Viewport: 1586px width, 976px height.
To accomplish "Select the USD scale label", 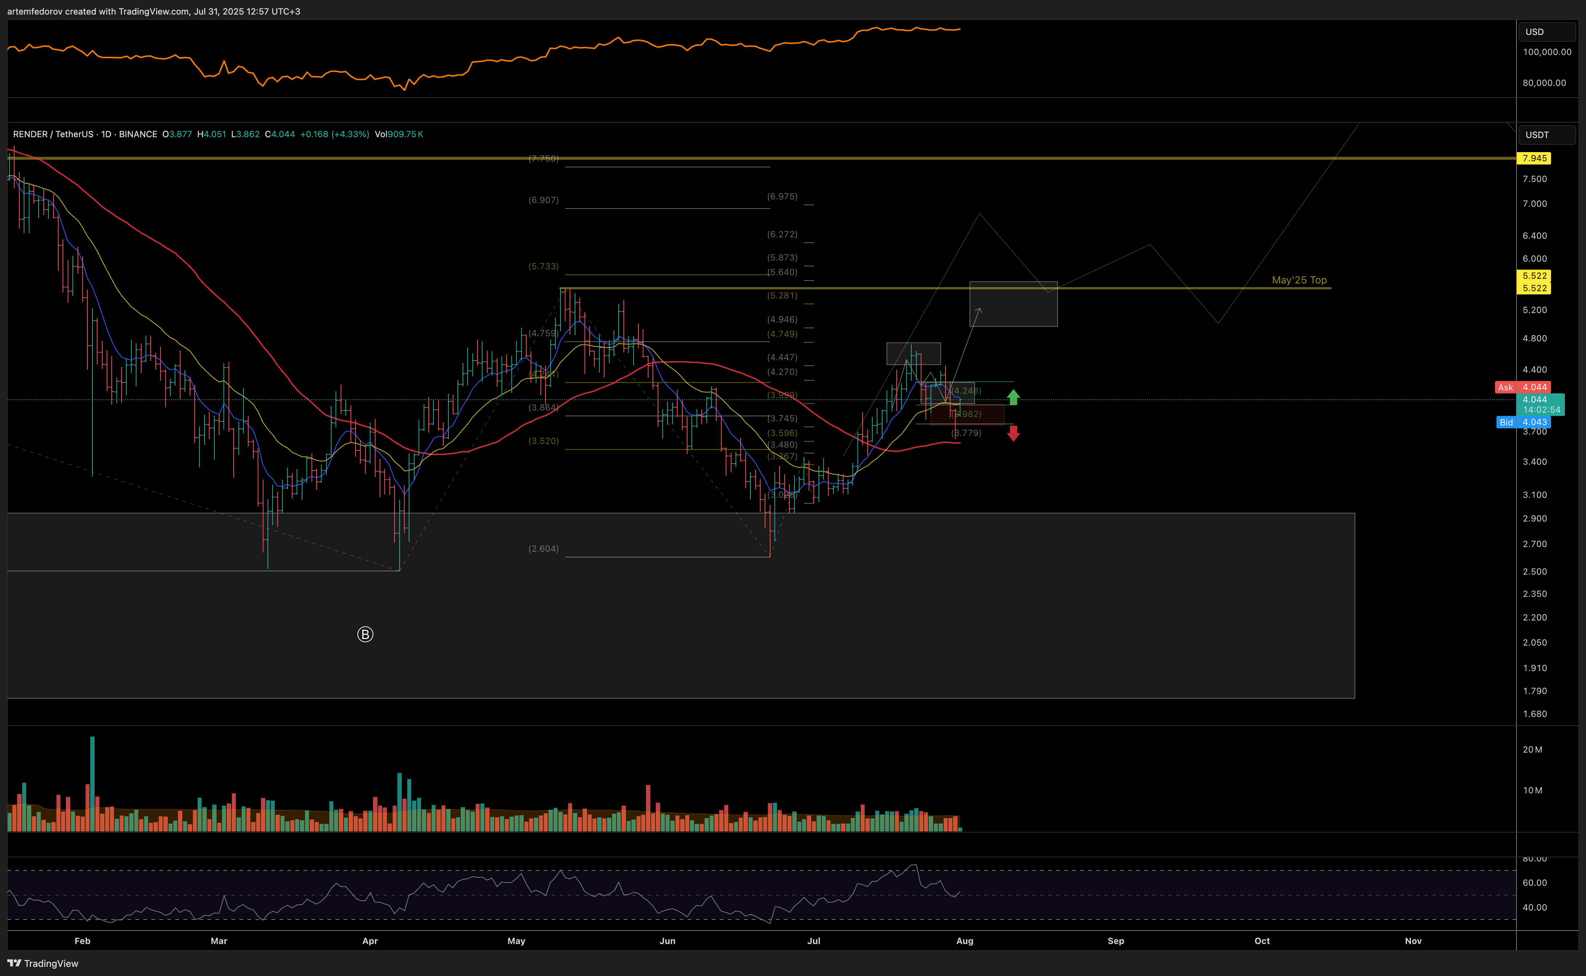I will tap(1547, 32).
